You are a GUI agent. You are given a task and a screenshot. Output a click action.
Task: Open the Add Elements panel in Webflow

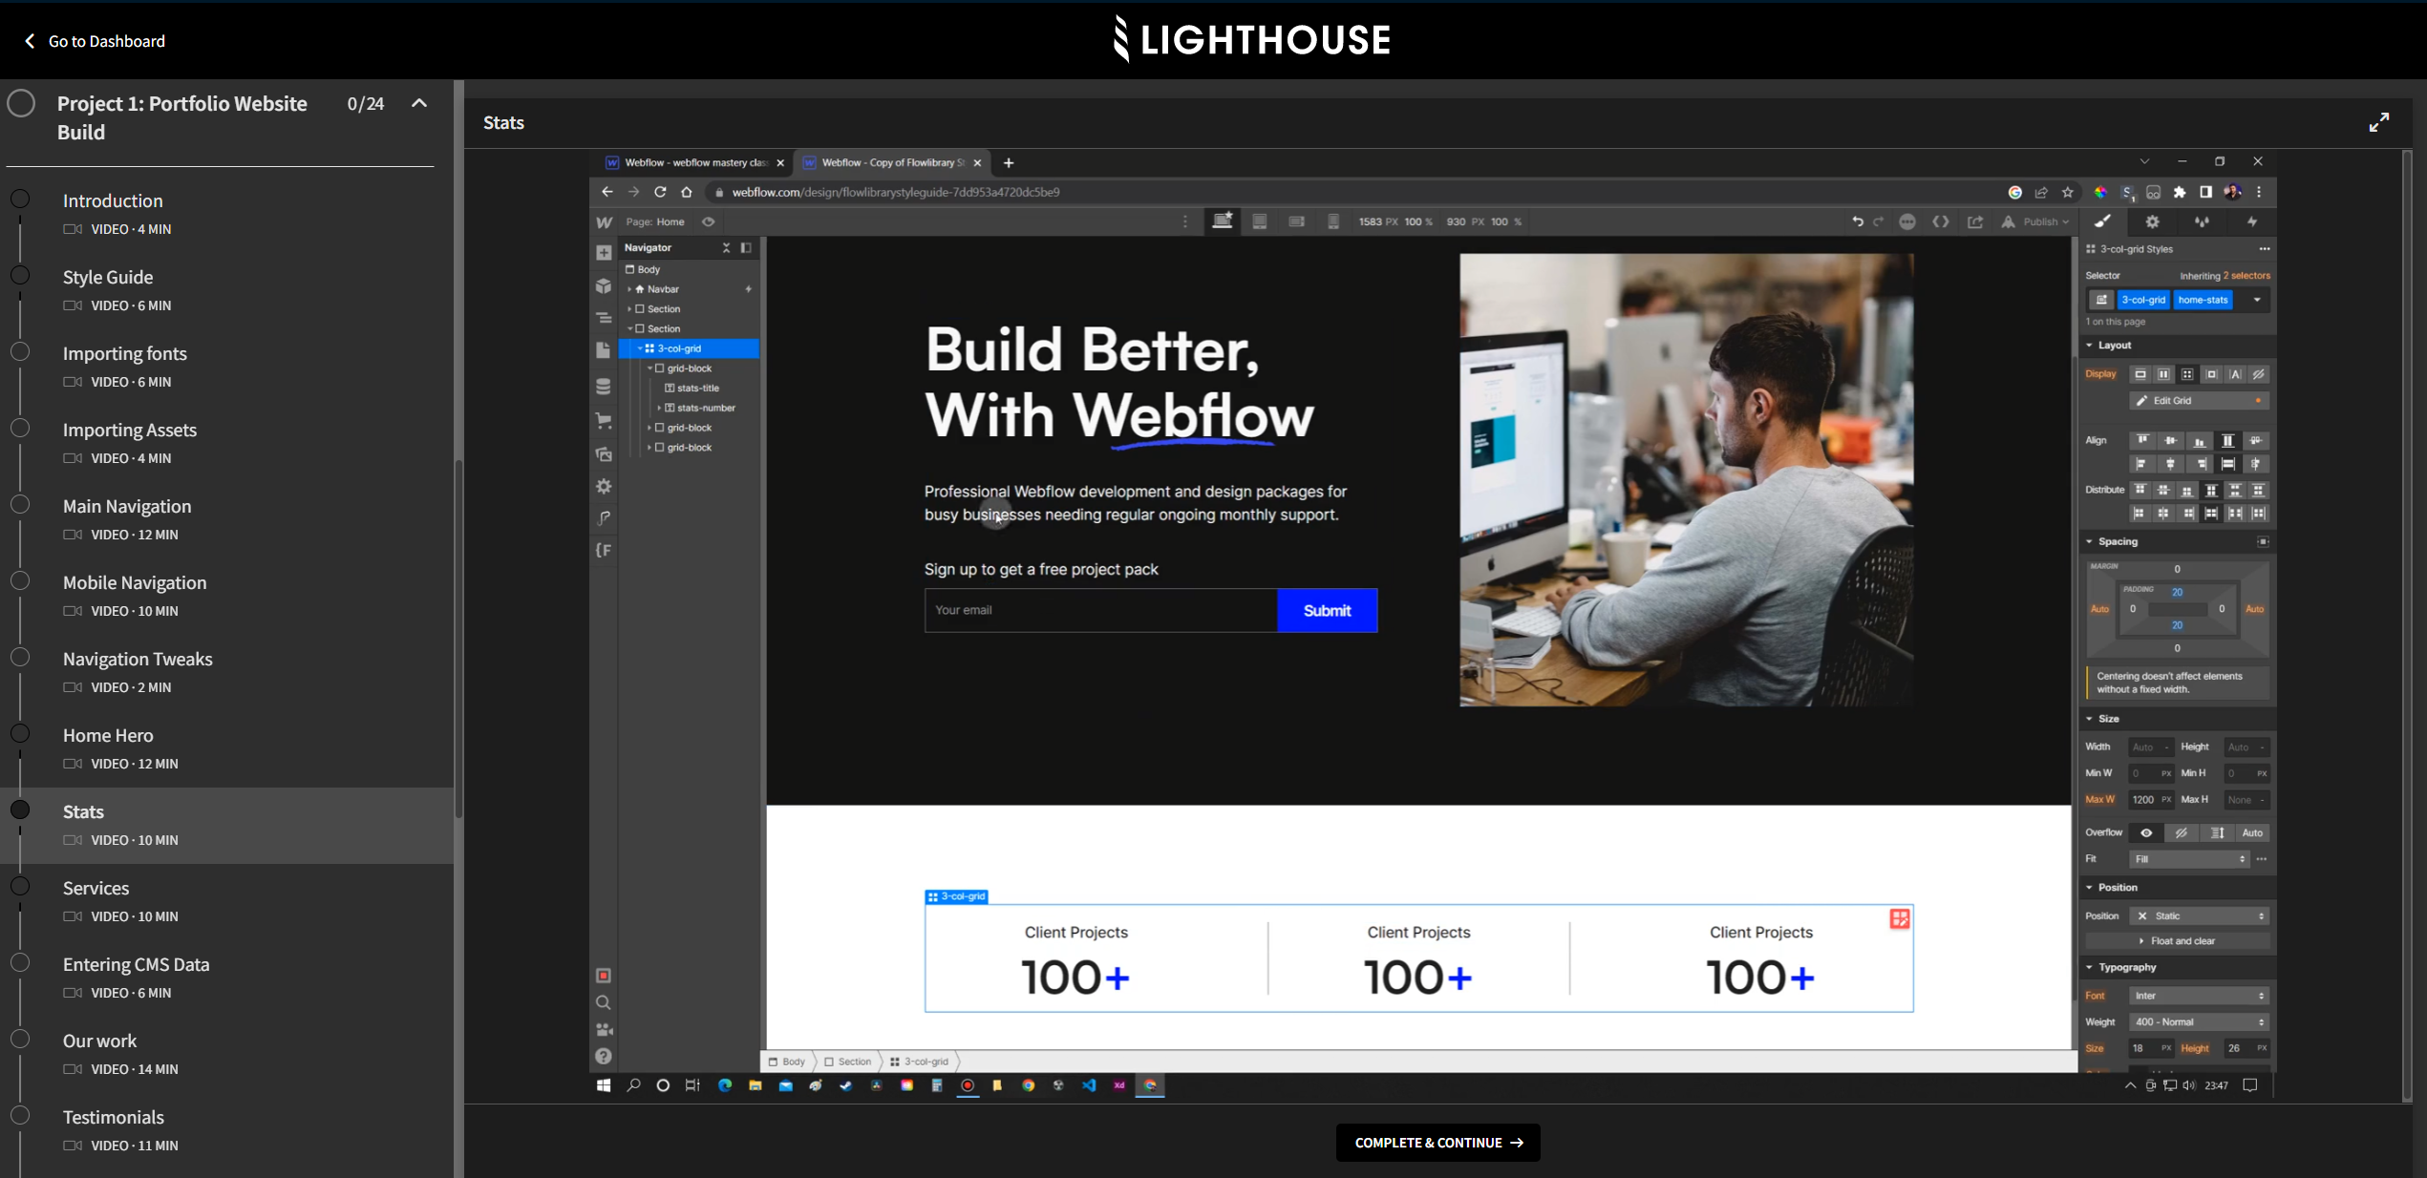pos(603,252)
